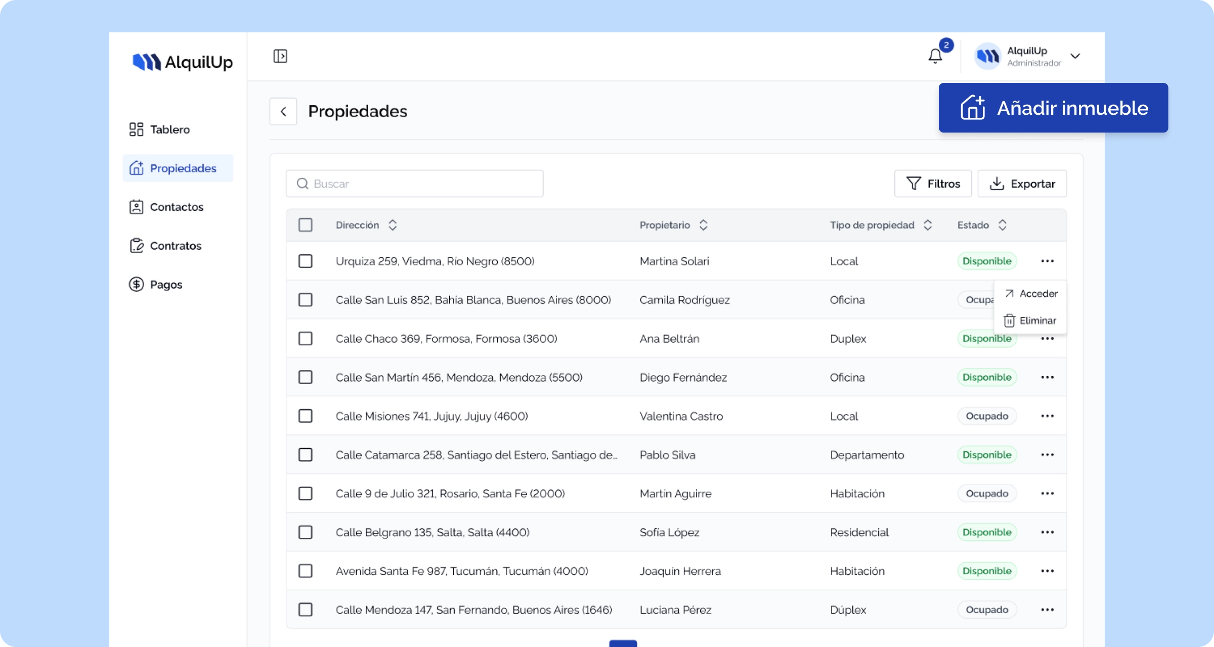1214x647 pixels.
Task: Click the back arrow beside Propiedades
Action: [x=283, y=111]
